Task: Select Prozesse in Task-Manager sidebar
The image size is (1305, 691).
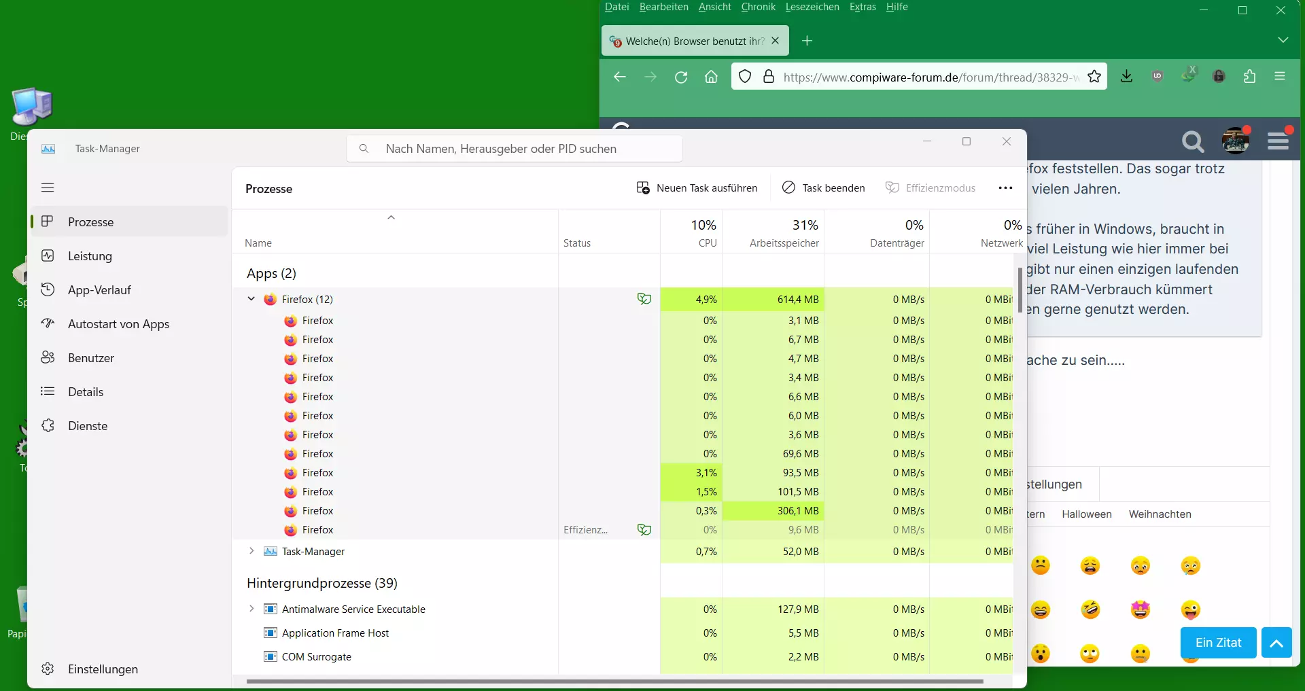Action: coord(129,222)
